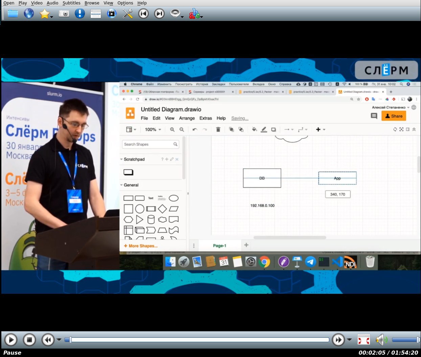Click the 00:02:05 / 01:54:20 time display

point(388,353)
